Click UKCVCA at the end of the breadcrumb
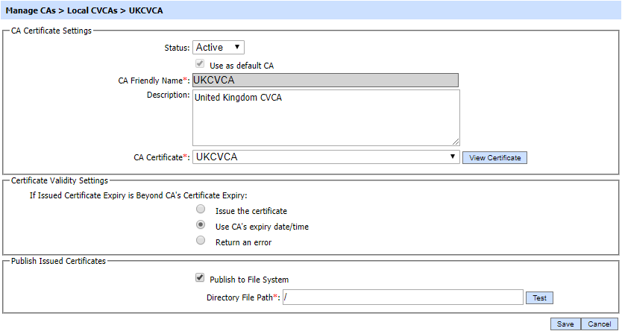 tap(146, 10)
